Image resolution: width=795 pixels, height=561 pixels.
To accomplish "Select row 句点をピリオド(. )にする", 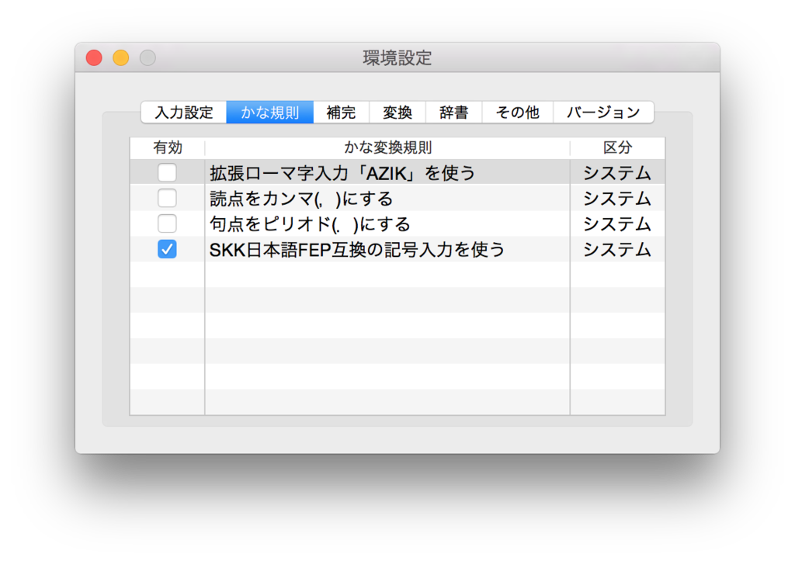I will tap(397, 223).
